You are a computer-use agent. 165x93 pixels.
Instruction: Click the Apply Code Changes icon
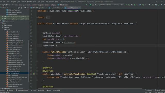[132, 5]
